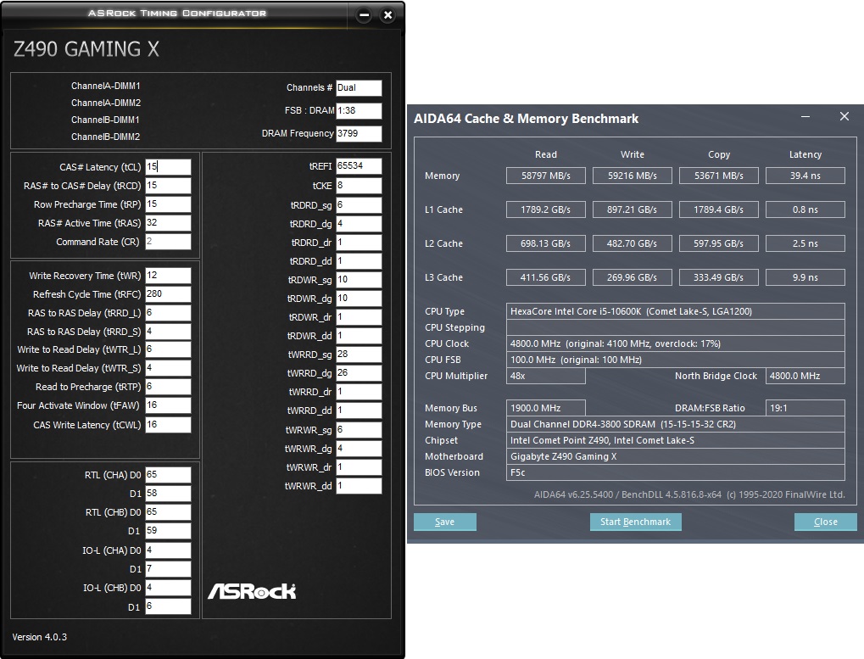Click the ChannelA-DIMM1 label
Image resolution: width=864 pixels, height=659 pixels.
[x=106, y=86]
